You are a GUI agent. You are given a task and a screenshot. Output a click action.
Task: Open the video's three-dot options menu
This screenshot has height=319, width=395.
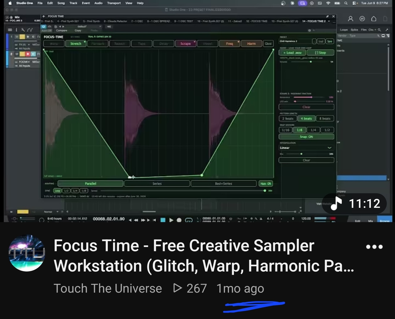[374, 247]
